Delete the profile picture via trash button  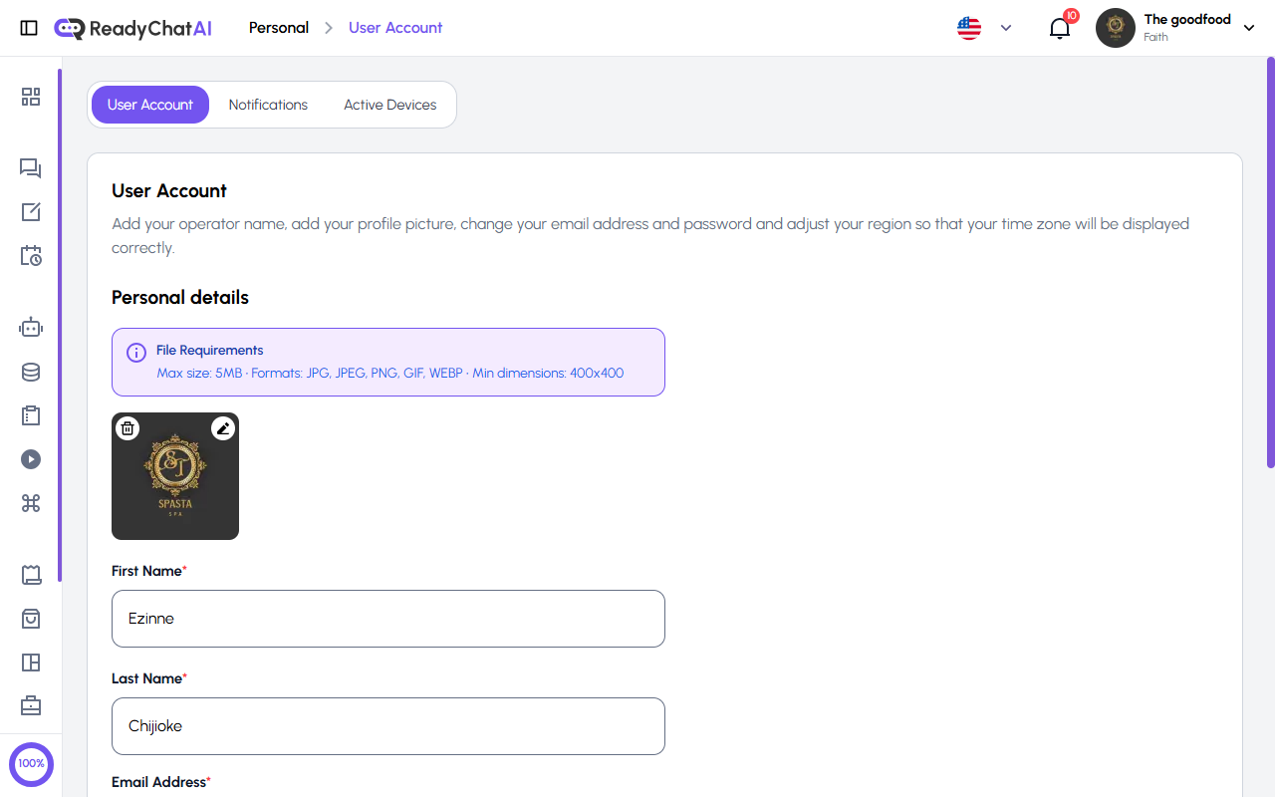(127, 427)
